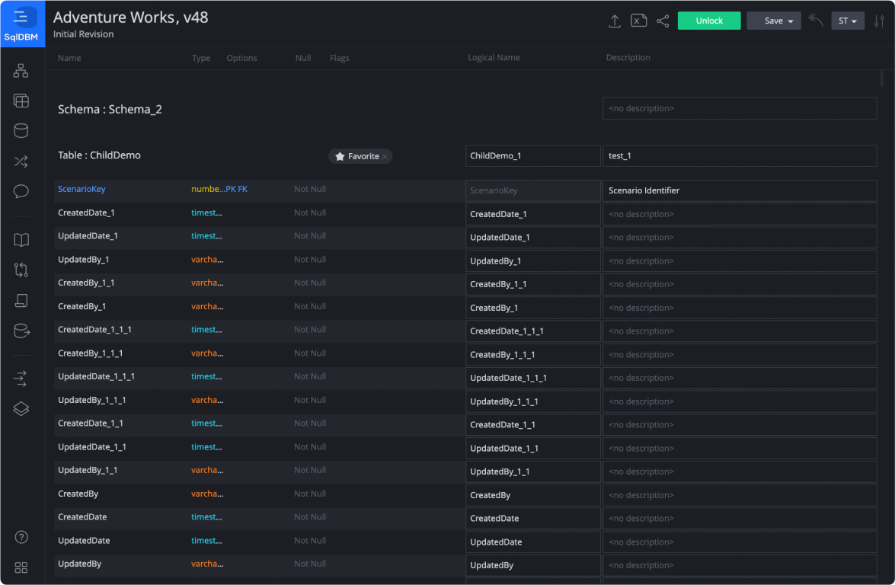
Task: Click the CreatedDate_1 logical name field
Action: (532, 214)
